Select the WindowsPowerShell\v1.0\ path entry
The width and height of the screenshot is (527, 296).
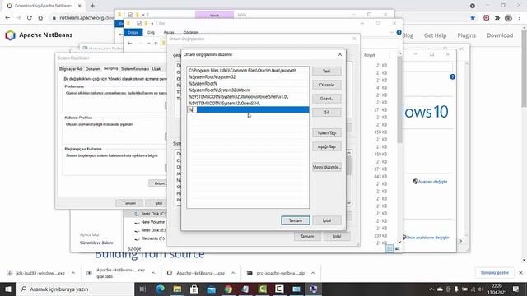[x=248, y=97]
